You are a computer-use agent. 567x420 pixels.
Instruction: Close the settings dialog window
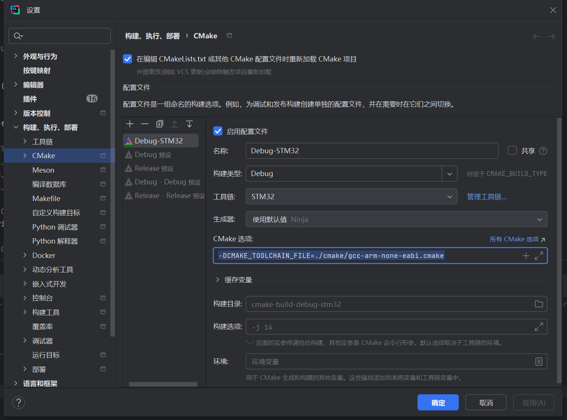click(553, 10)
